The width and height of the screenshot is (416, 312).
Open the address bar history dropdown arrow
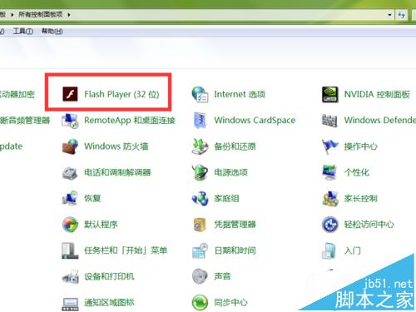[x=389, y=15]
